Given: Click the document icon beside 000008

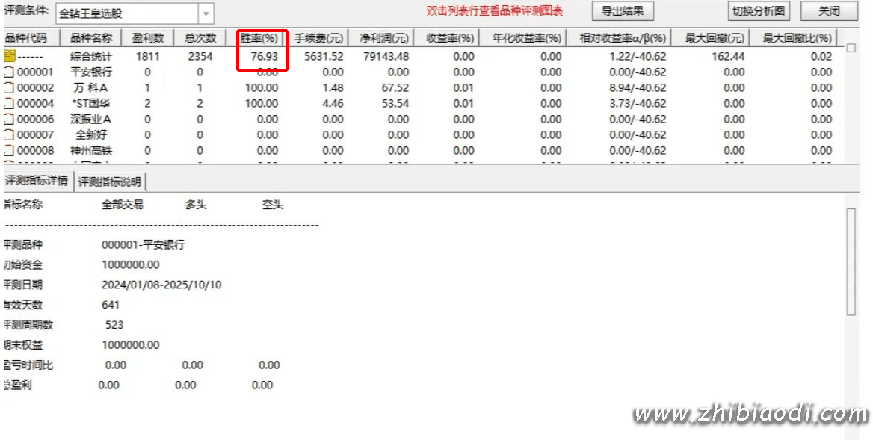Looking at the screenshot, I should [8, 150].
